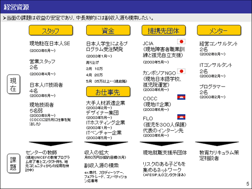Click the black arrow under お仕事先 column
The image size is (252, 189).
click(106, 144)
